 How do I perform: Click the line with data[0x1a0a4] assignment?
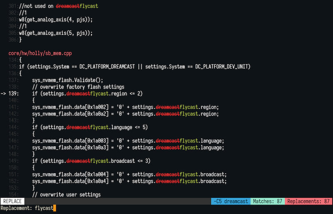pyautogui.click(x=129, y=181)
